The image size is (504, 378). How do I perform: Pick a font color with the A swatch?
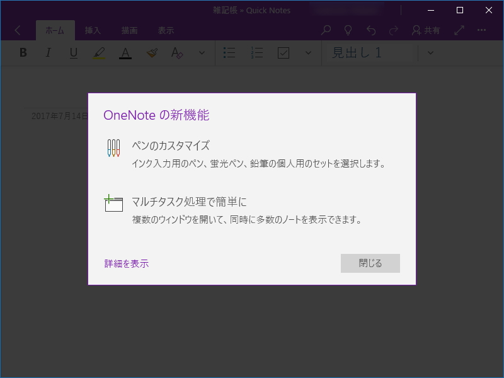tap(125, 53)
